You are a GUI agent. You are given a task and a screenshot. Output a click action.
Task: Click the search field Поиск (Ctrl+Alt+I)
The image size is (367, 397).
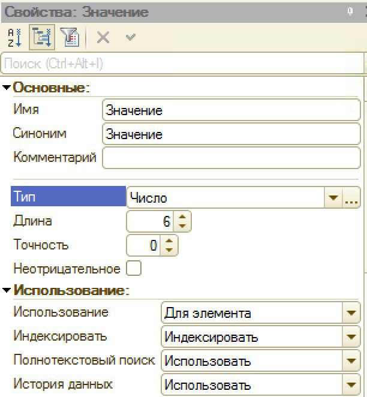pyautogui.click(x=182, y=64)
